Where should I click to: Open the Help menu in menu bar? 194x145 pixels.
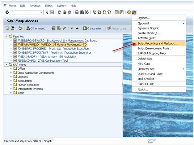pos(73,6)
